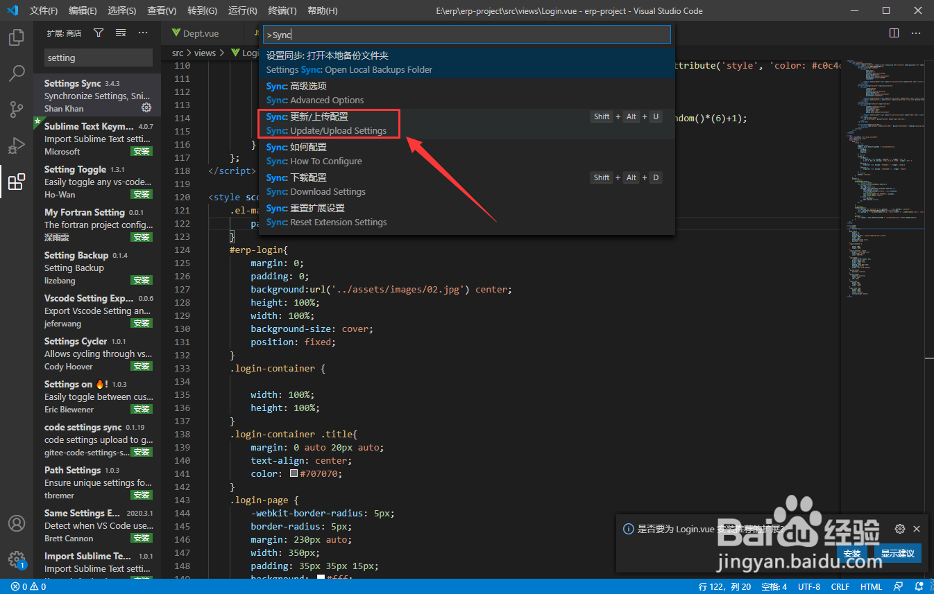Open Settings Sync extension manage gear
This screenshot has height=594, width=934.
[x=146, y=108]
